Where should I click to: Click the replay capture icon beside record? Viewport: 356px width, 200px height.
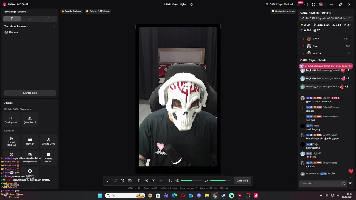(x=153, y=181)
